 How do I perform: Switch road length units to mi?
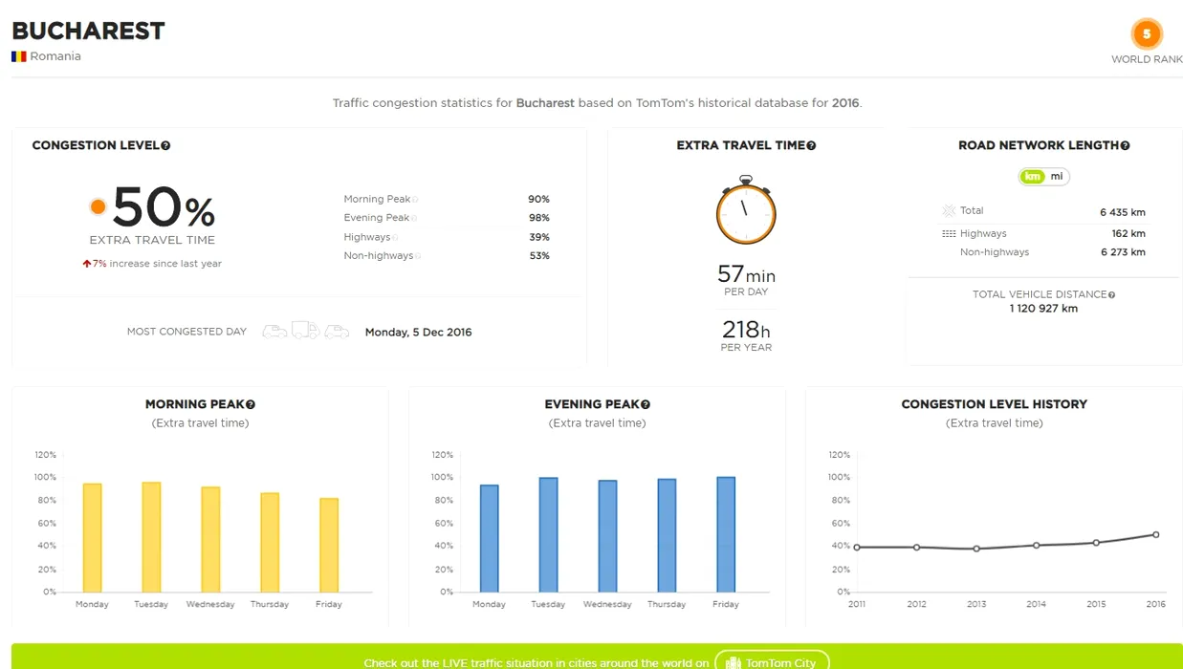pos(1057,177)
